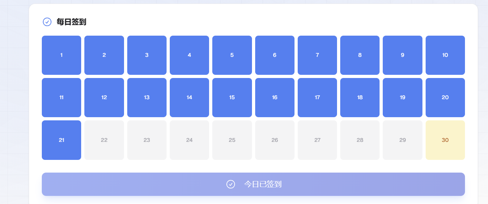Click day 21 signed-in tile
Image resolution: width=488 pixels, height=204 pixels.
point(61,140)
